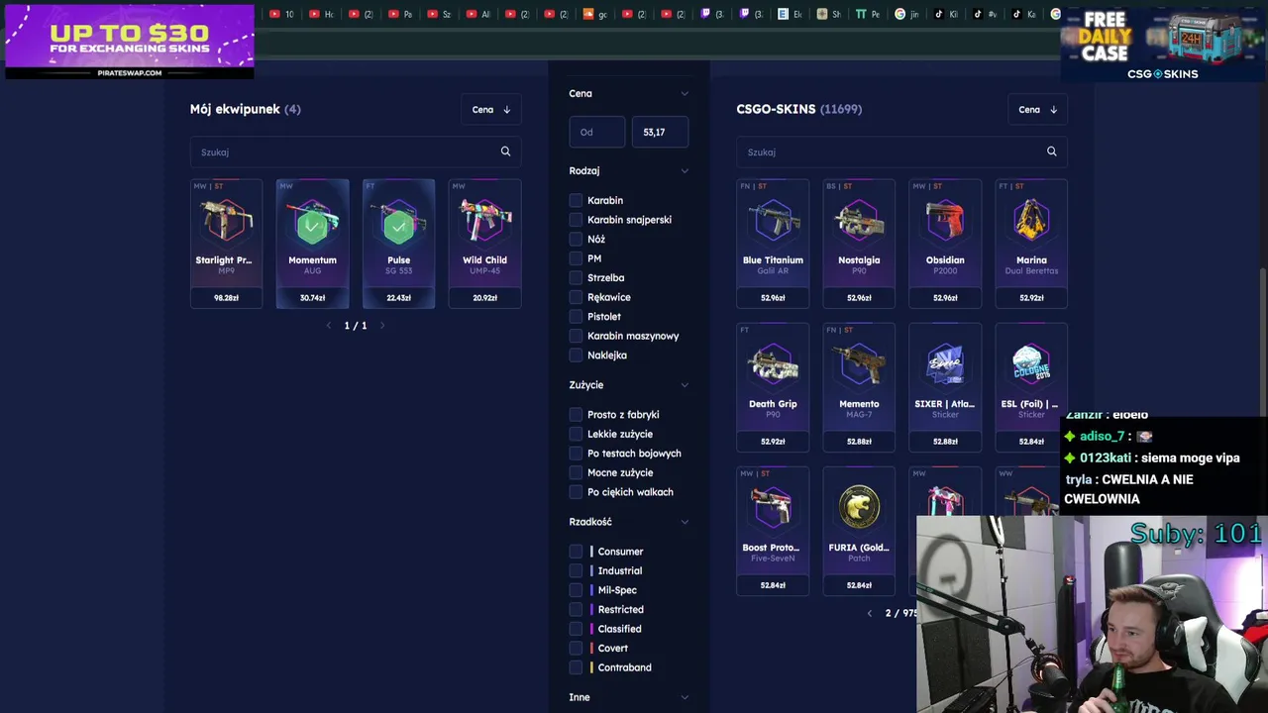
Task: Open Cena sort dropdown in CSGO-SKINS
Action: point(1038,109)
